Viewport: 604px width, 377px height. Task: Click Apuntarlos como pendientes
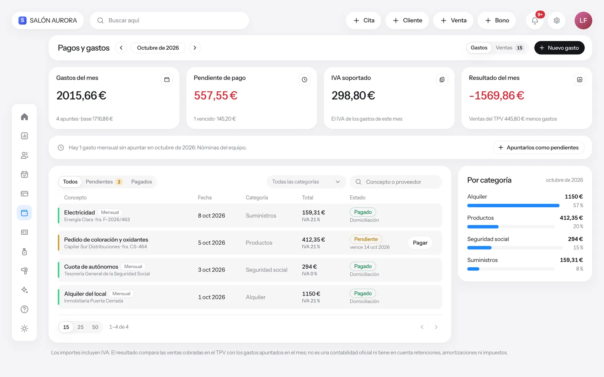click(x=539, y=147)
